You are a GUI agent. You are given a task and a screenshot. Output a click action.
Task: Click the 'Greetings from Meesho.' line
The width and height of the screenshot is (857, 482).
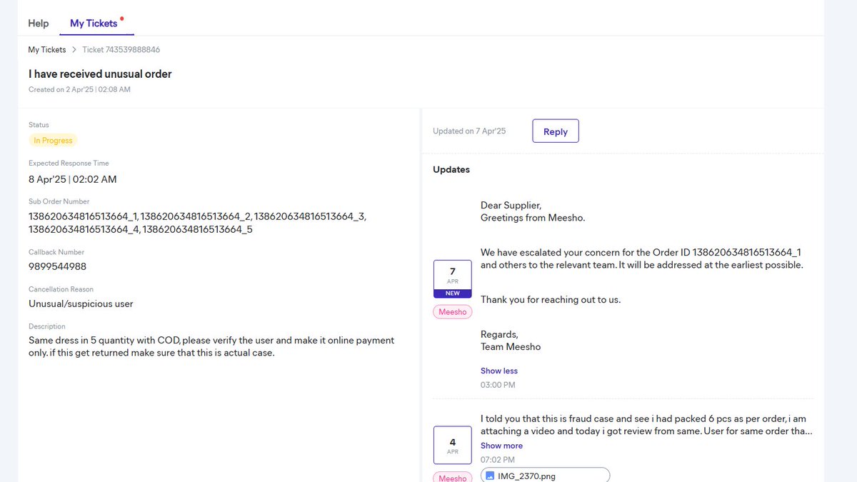[533, 218]
